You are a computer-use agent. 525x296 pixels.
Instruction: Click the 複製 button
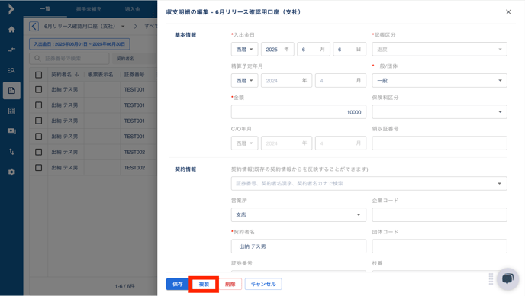204,284
